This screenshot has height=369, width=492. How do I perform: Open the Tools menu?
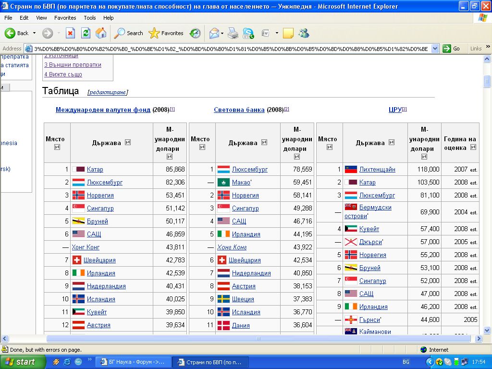pyautogui.click(x=90, y=18)
